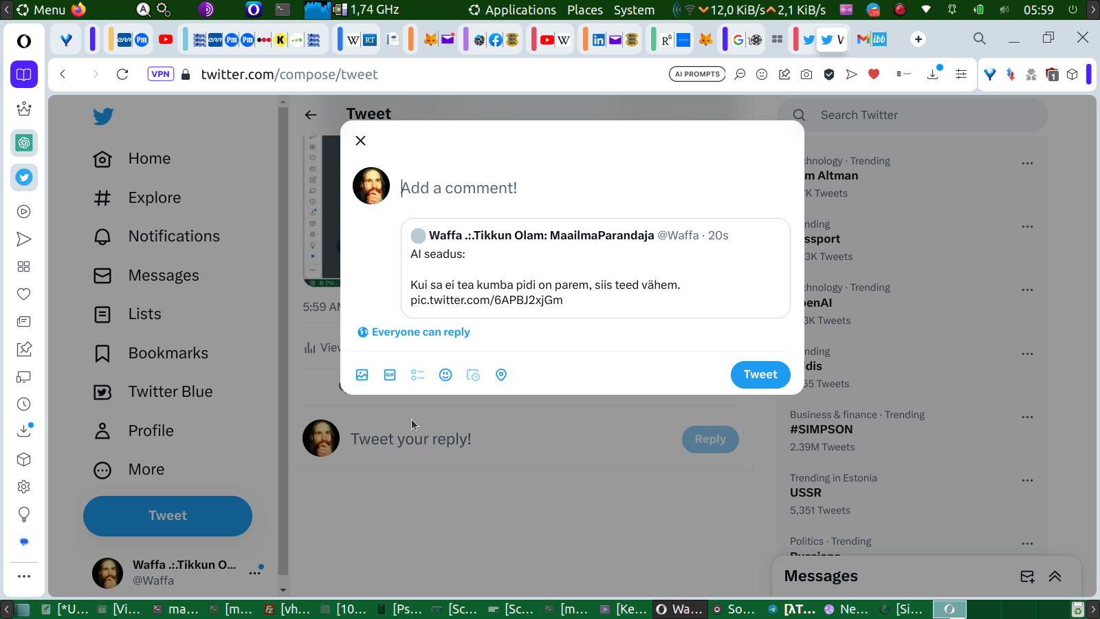Schedule the tweet with the calendar icon
The image size is (1100, 619).
point(473,375)
